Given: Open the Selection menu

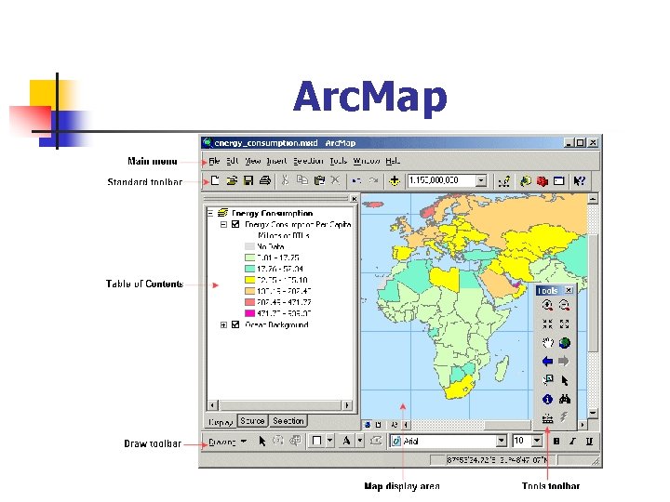Looking at the screenshot, I should click(308, 161).
